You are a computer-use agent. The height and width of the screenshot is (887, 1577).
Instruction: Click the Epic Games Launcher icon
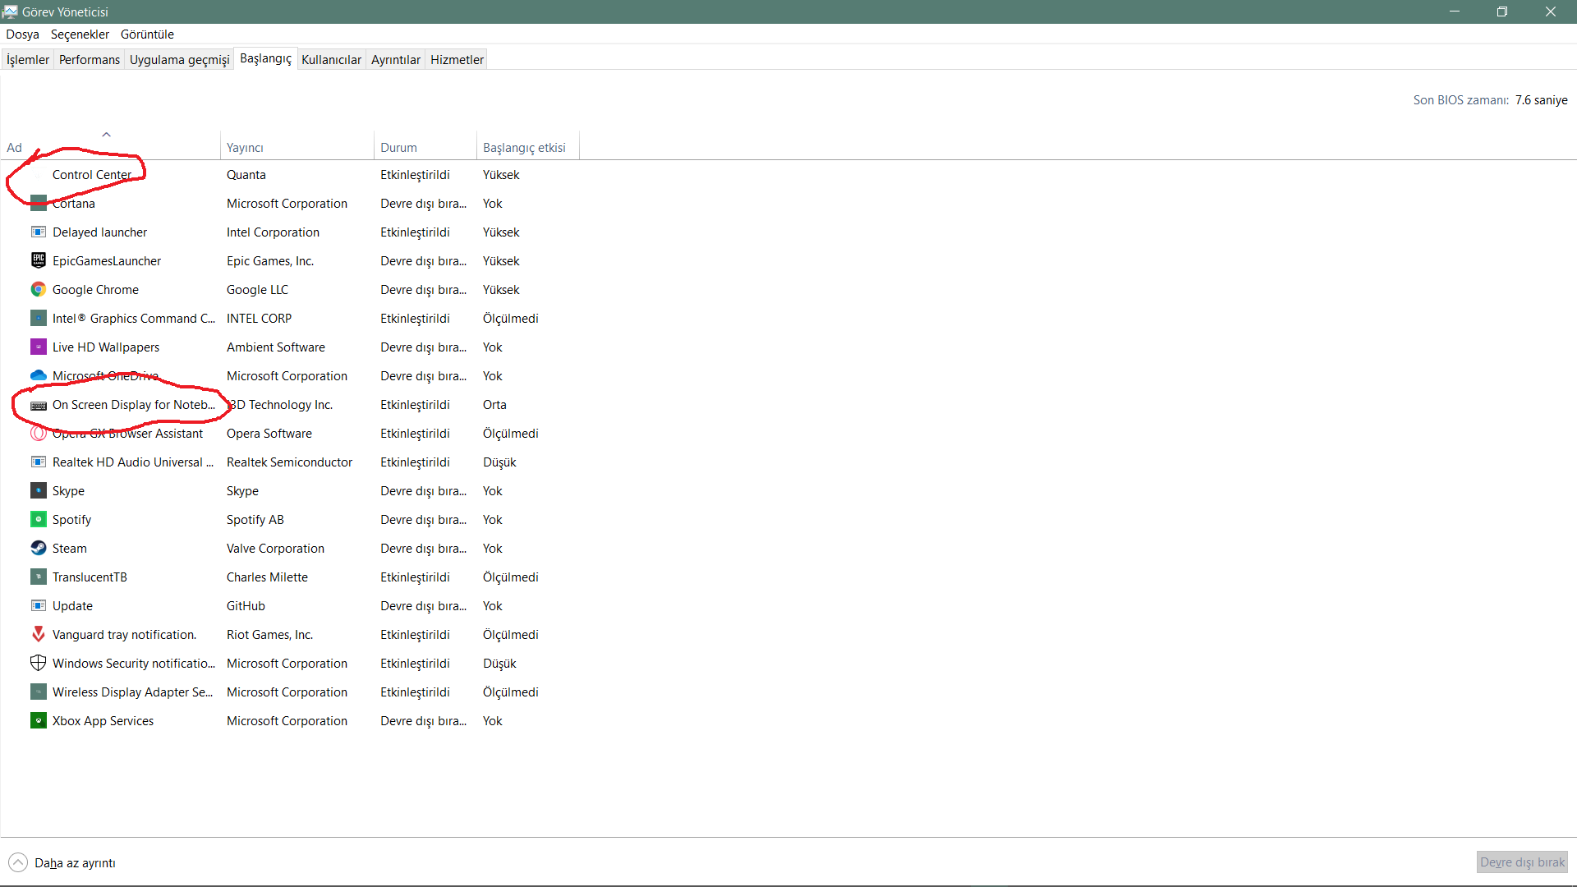pos(38,260)
